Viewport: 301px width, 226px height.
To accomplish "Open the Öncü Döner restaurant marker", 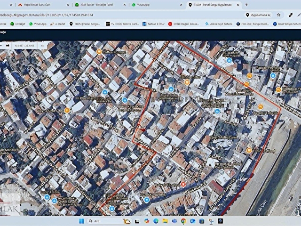I will (x=246, y=84).
